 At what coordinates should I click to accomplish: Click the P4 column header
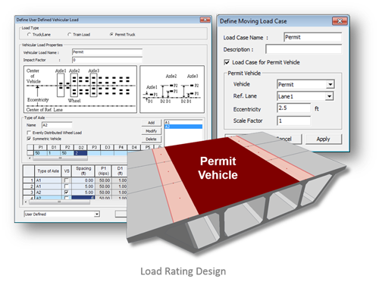pyautogui.click(x=121, y=147)
